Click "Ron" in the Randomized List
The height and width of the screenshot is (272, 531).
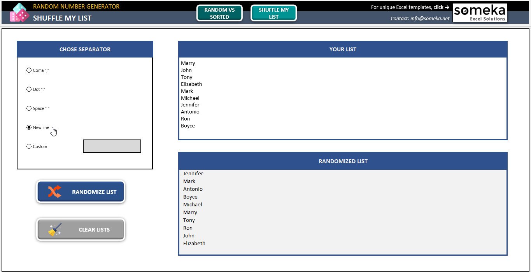coord(188,228)
